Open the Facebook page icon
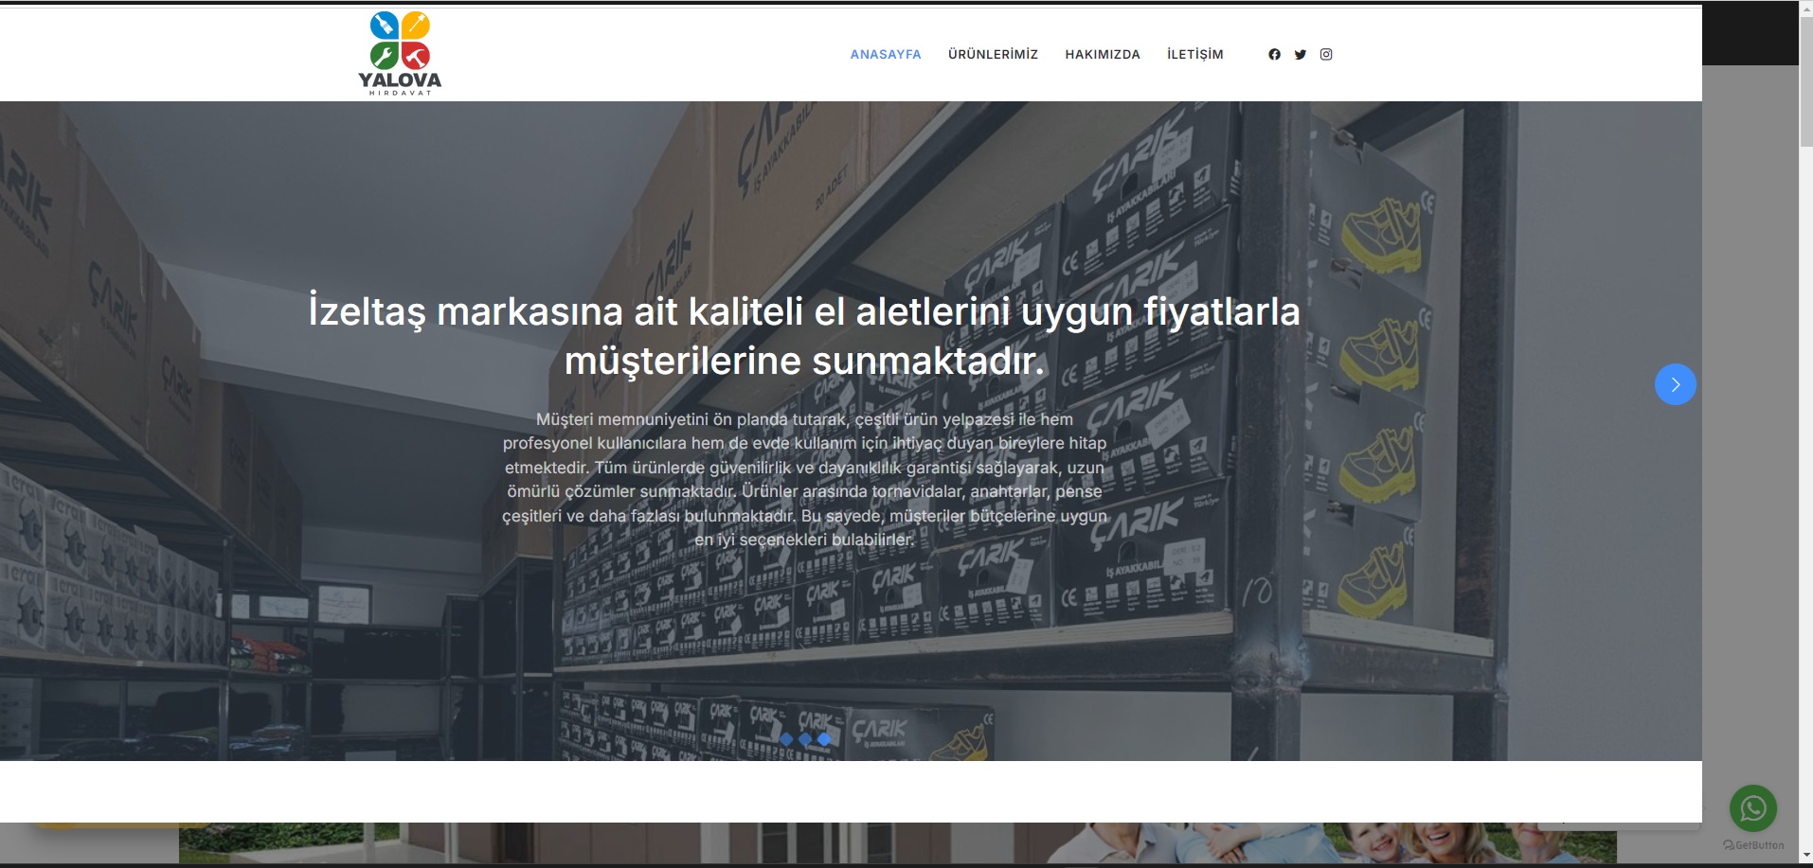 [x=1274, y=55]
